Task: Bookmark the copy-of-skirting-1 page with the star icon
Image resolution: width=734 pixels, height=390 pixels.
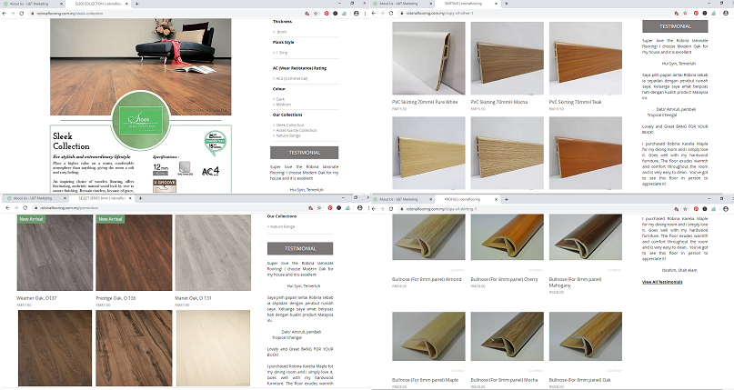Action: click(x=685, y=208)
